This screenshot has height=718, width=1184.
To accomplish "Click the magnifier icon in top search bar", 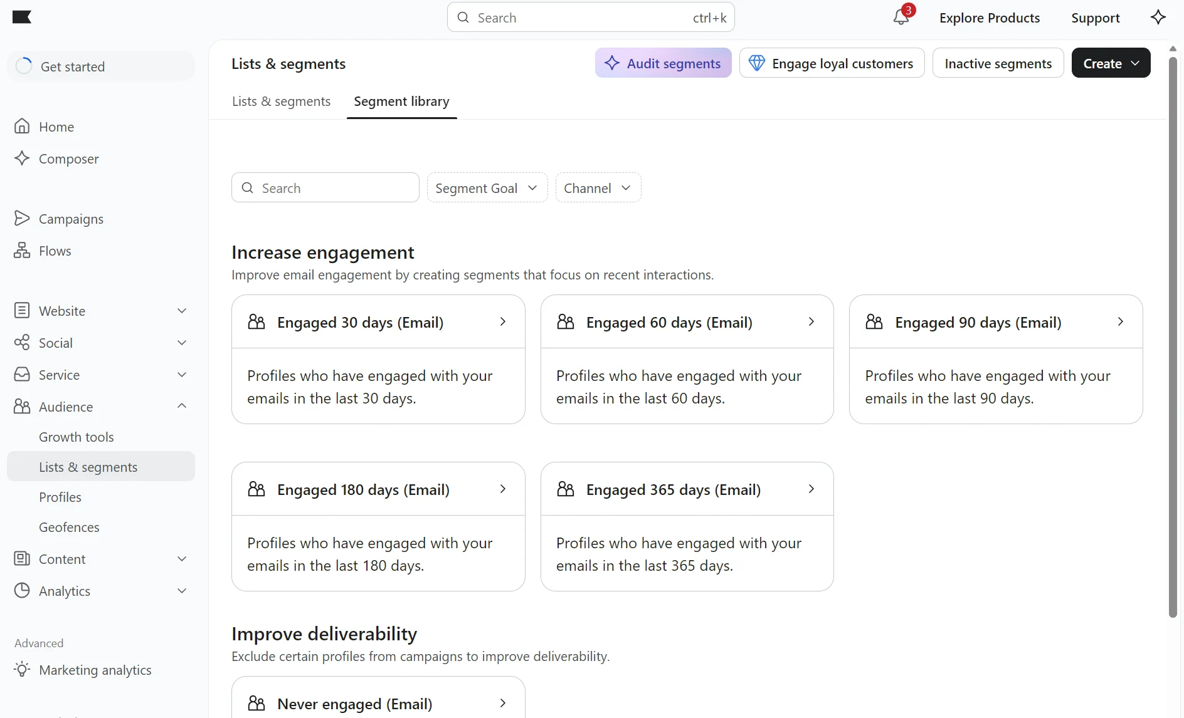I will point(463,18).
